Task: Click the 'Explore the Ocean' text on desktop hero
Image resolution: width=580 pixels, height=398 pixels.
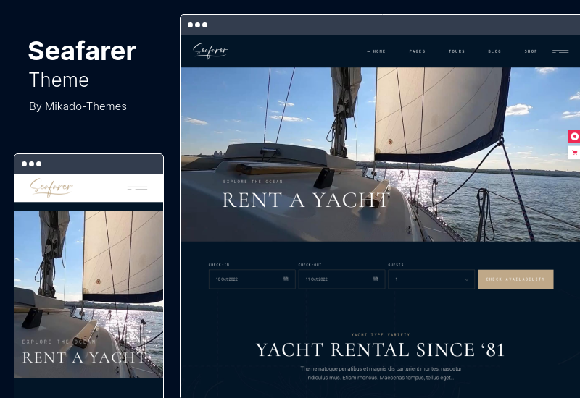Action: pos(253,182)
